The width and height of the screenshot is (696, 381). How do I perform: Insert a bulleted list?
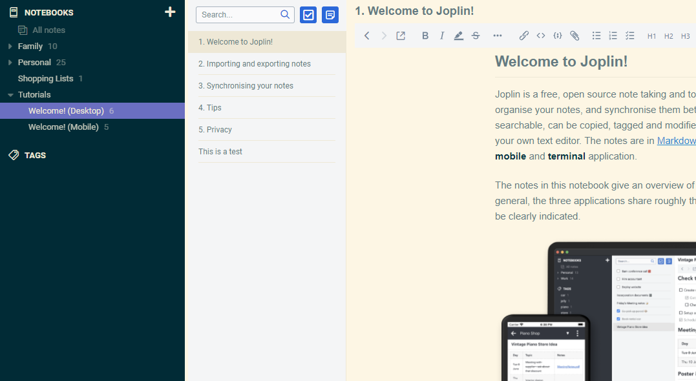(596, 36)
